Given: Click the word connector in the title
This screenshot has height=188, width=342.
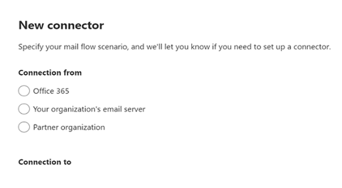Looking at the screenshot, I should 76,25.
